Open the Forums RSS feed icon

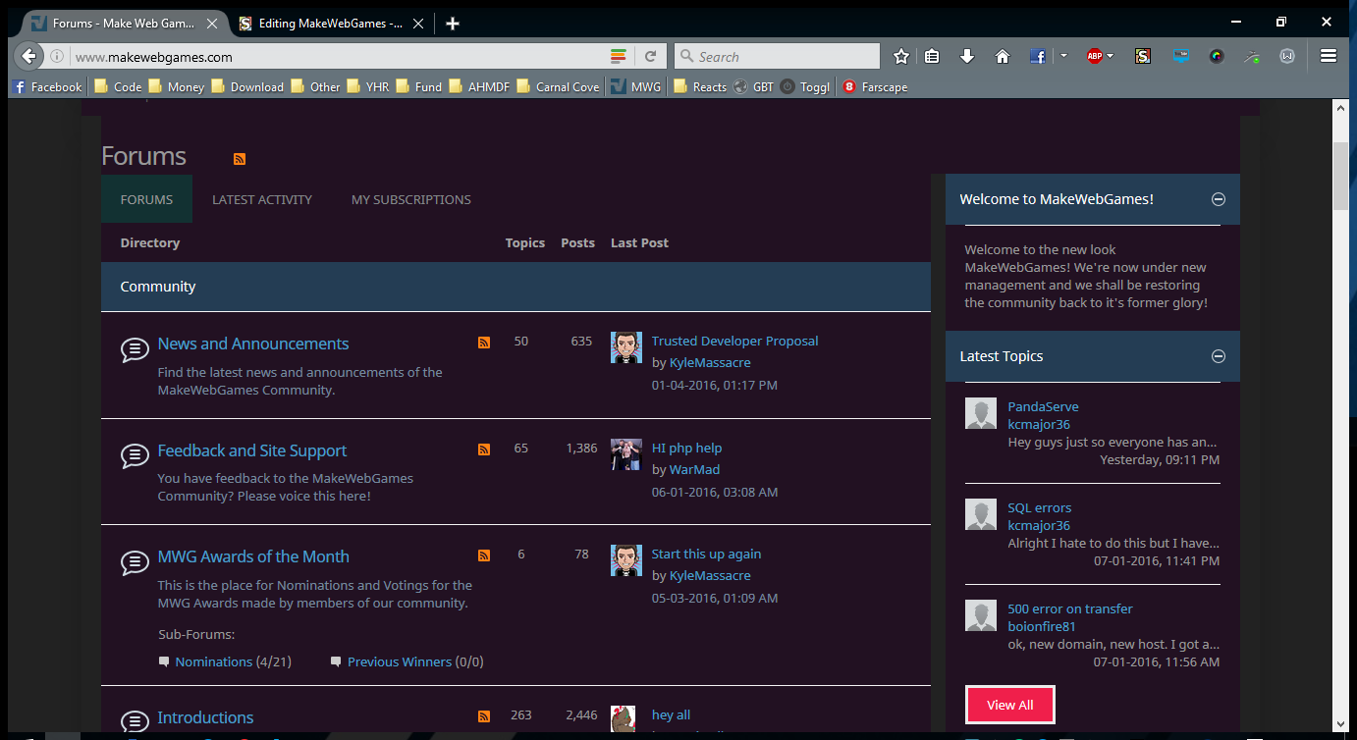[x=239, y=158]
